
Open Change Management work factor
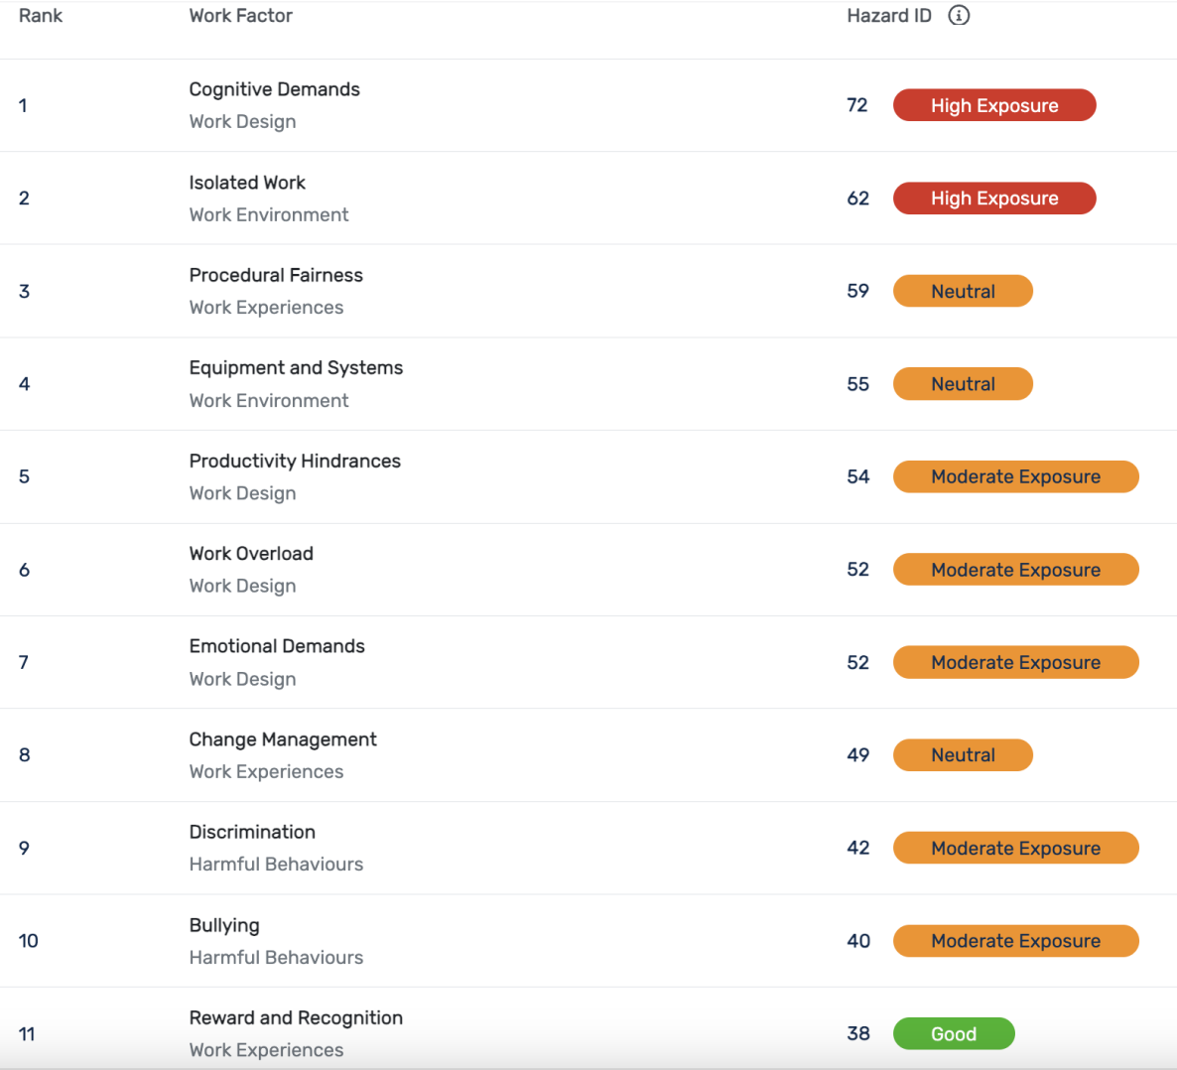click(x=283, y=739)
